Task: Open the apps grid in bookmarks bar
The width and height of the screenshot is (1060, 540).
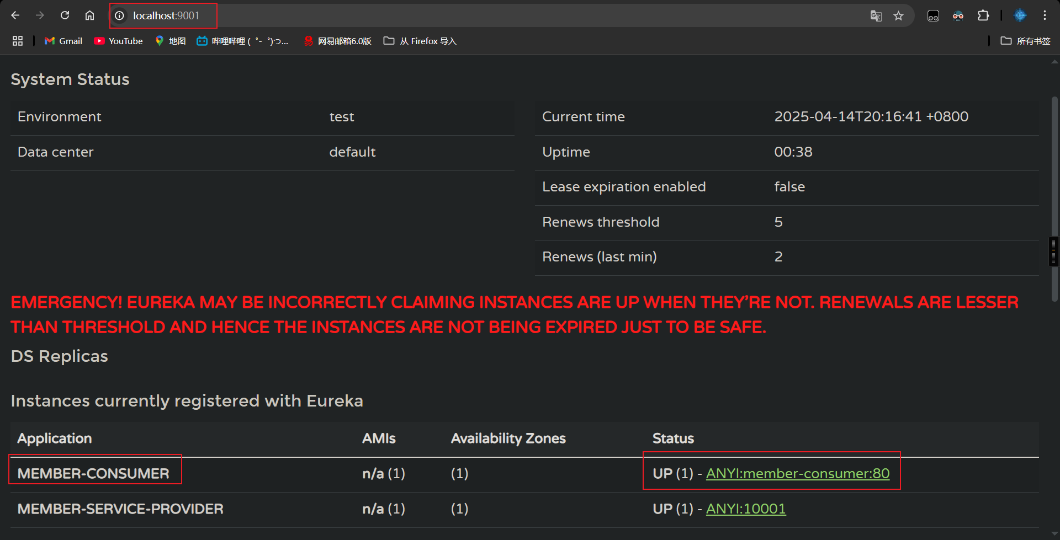Action: (18, 41)
